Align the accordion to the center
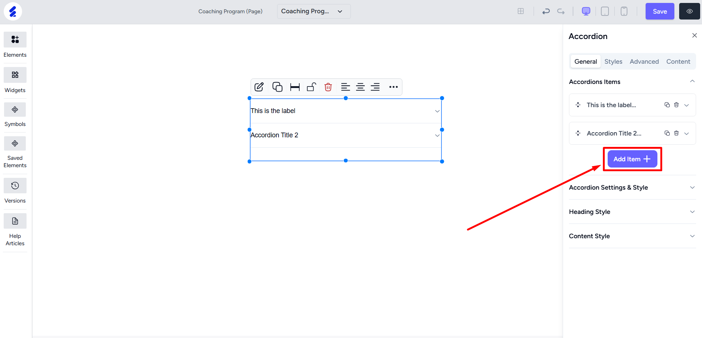702x338 pixels. pos(360,87)
